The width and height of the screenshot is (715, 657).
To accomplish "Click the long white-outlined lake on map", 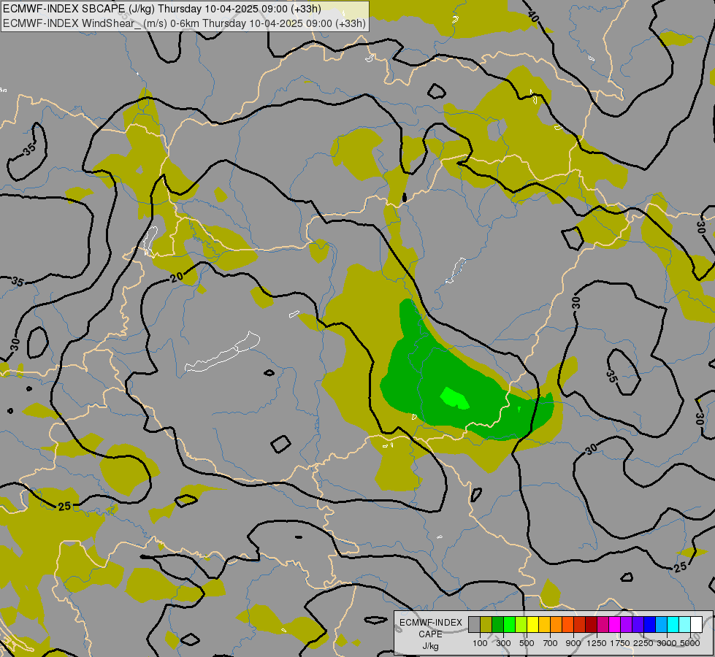I will [223, 352].
